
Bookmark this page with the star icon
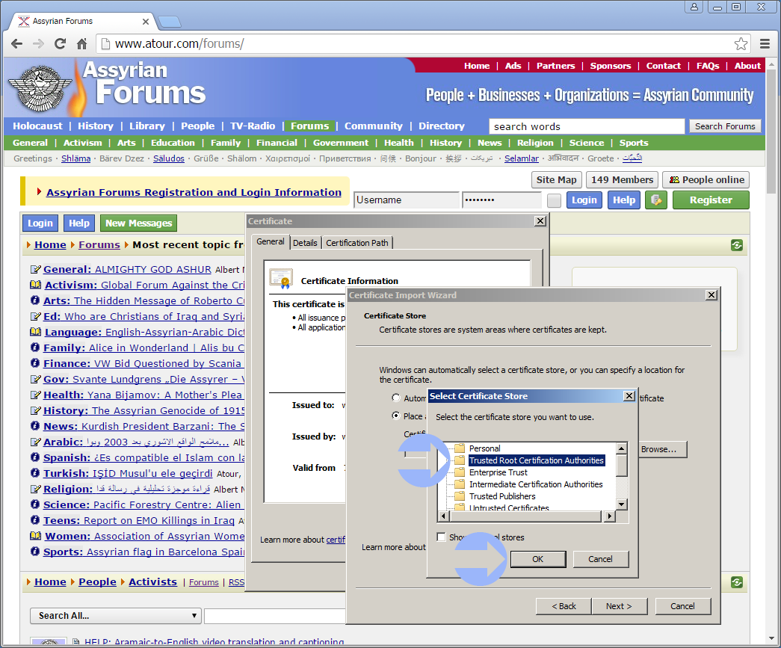click(x=741, y=44)
